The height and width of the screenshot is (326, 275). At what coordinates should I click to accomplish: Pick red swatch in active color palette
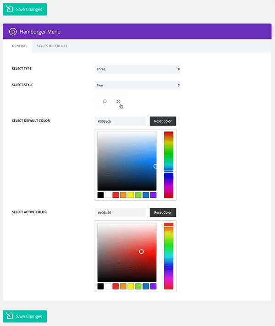click(115, 286)
